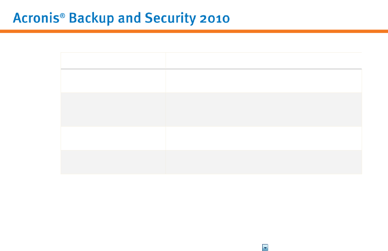Image resolution: width=388 pixels, height=251 pixels.
Task: Click the registered trademark symbol after Acronis
Action: (61, 15)
